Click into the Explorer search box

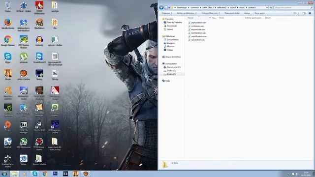click(x=293, y=8)
